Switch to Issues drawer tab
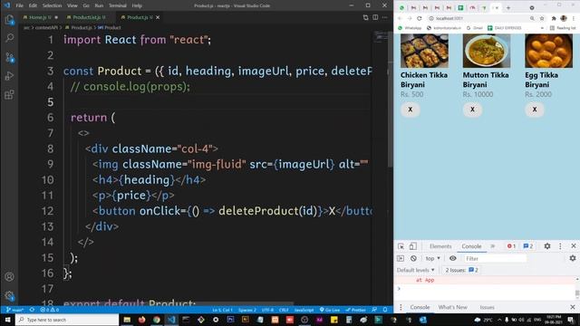Viewport: 580px width, 326px height. point(487,307)
